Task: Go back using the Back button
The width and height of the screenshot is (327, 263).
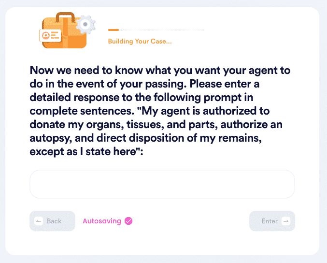Action: click(x=52, y=221)
